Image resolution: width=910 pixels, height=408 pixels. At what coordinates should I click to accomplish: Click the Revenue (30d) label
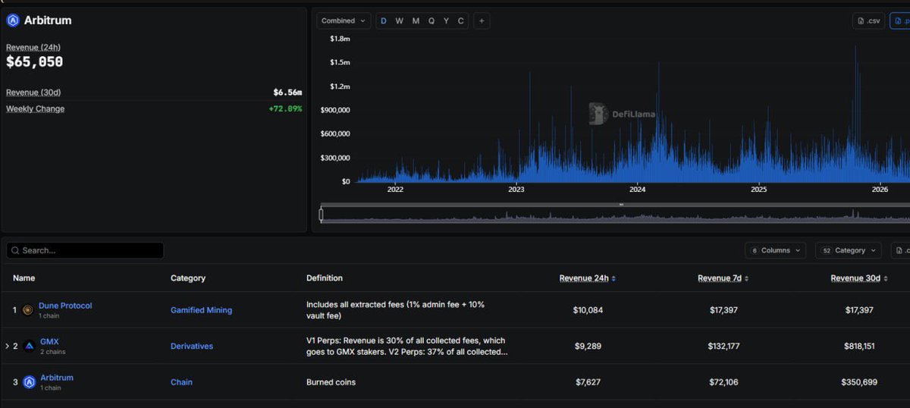[33, 93]
